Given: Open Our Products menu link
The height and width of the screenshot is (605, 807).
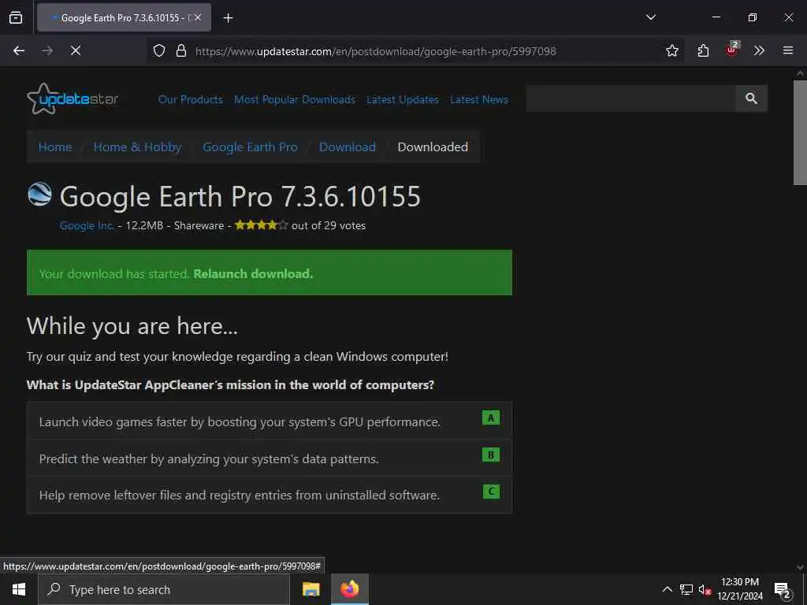Looking at the screenshot, I should click(191, 99).
